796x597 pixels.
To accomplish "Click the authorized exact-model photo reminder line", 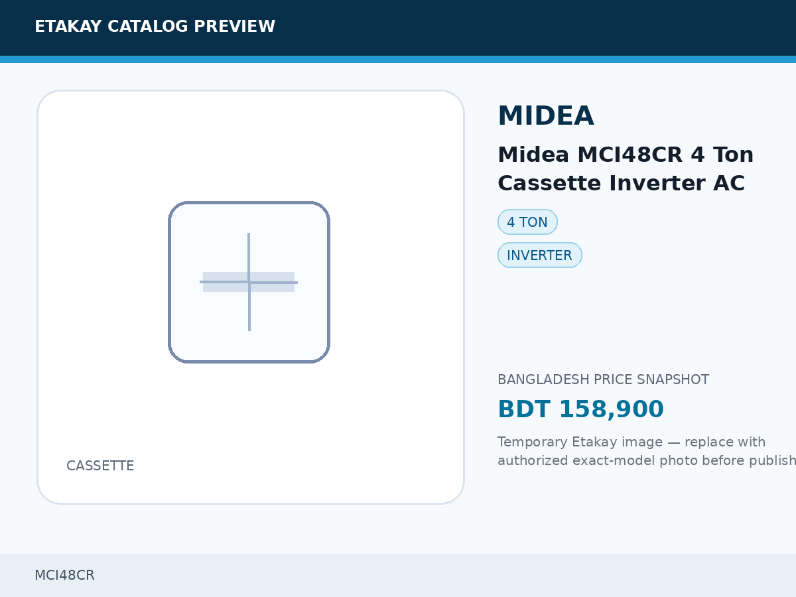I will [x=647, y=460].
